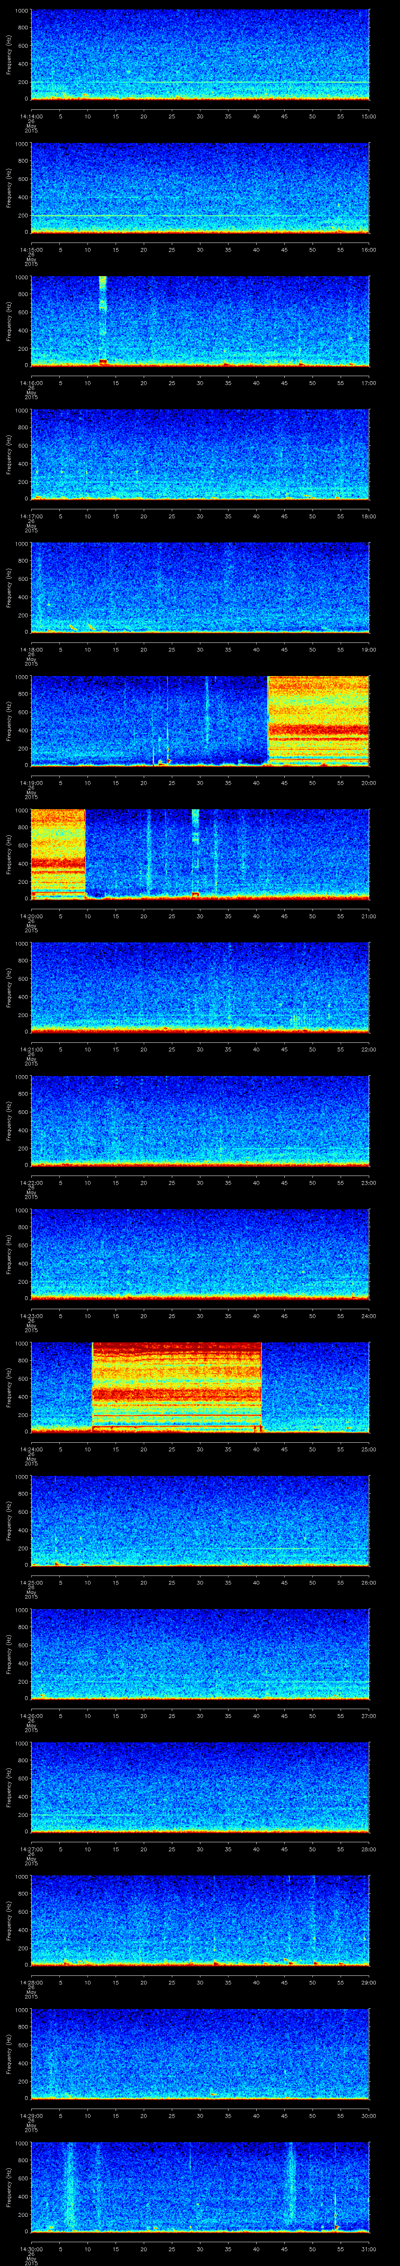Select the spectrogram panel starting at 14:15:00

click(x=200, y=188)
